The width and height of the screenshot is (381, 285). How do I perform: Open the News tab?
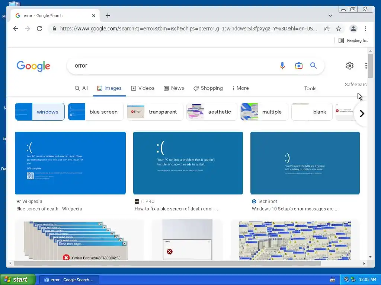tap(174, 88)
